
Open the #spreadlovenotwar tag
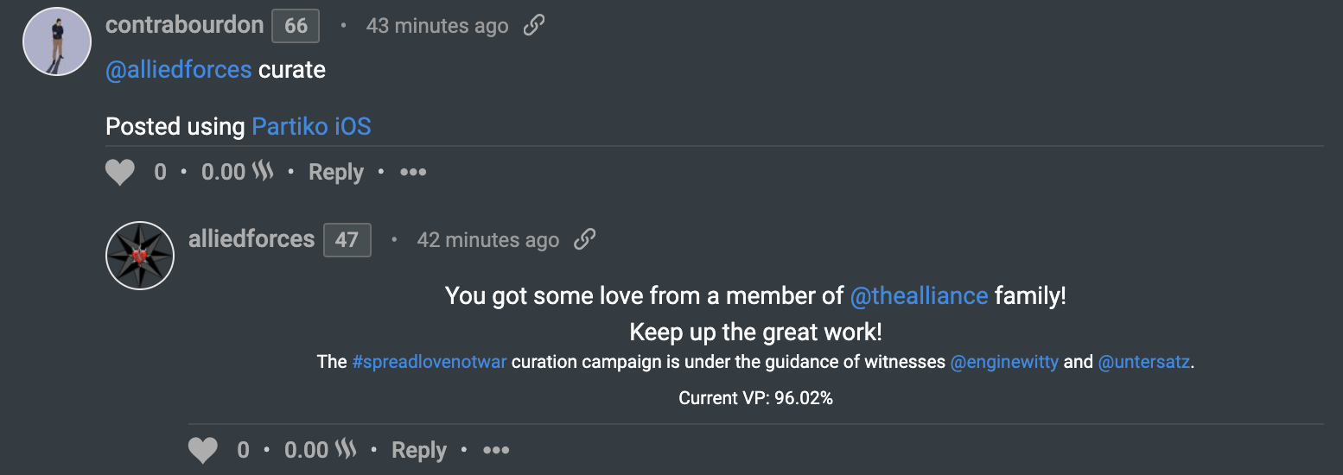coord(429,363)
